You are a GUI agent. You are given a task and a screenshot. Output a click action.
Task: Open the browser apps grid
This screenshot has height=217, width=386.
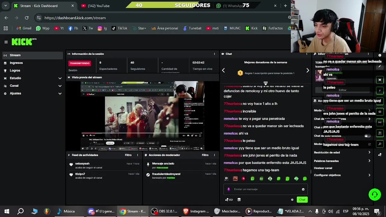[6, 28]
